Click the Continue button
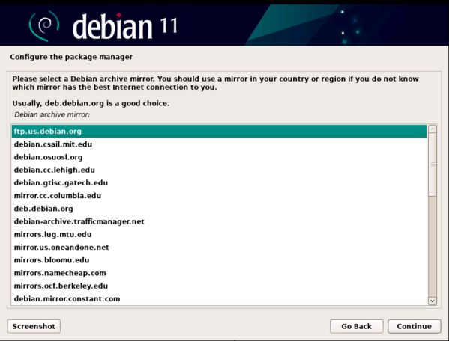This screenshot has height=341, width=449. [x=414, y=326]
